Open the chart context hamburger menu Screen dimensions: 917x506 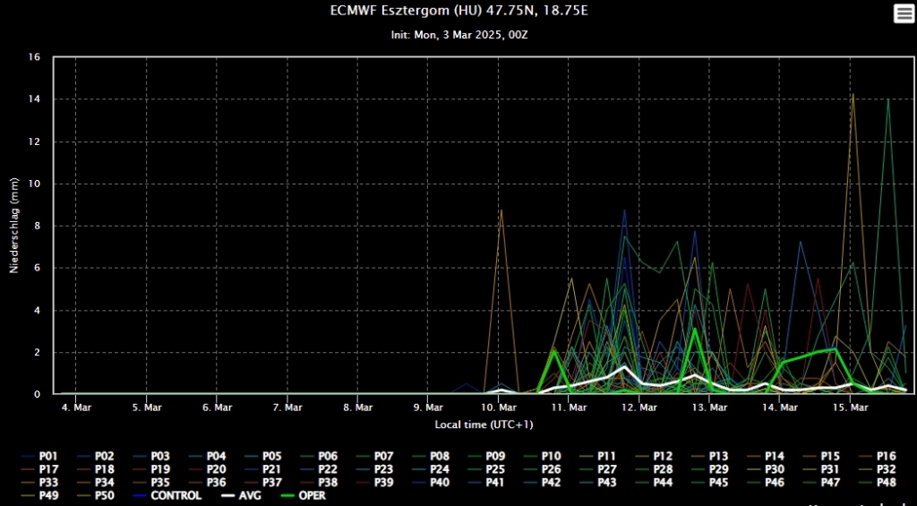[x=902, y=13]
